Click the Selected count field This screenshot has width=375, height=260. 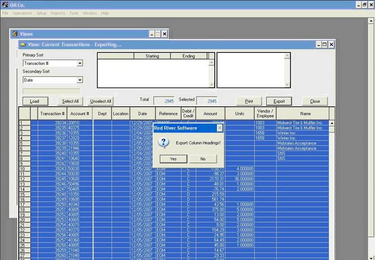(x=207, y=101)
